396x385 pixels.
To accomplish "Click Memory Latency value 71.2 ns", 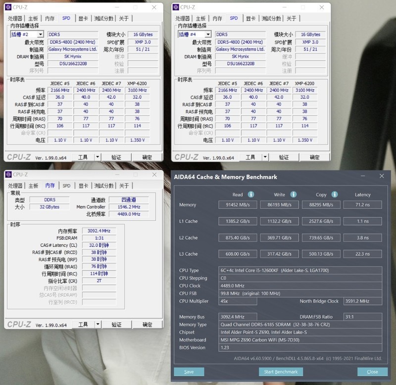I will (363, 205).
